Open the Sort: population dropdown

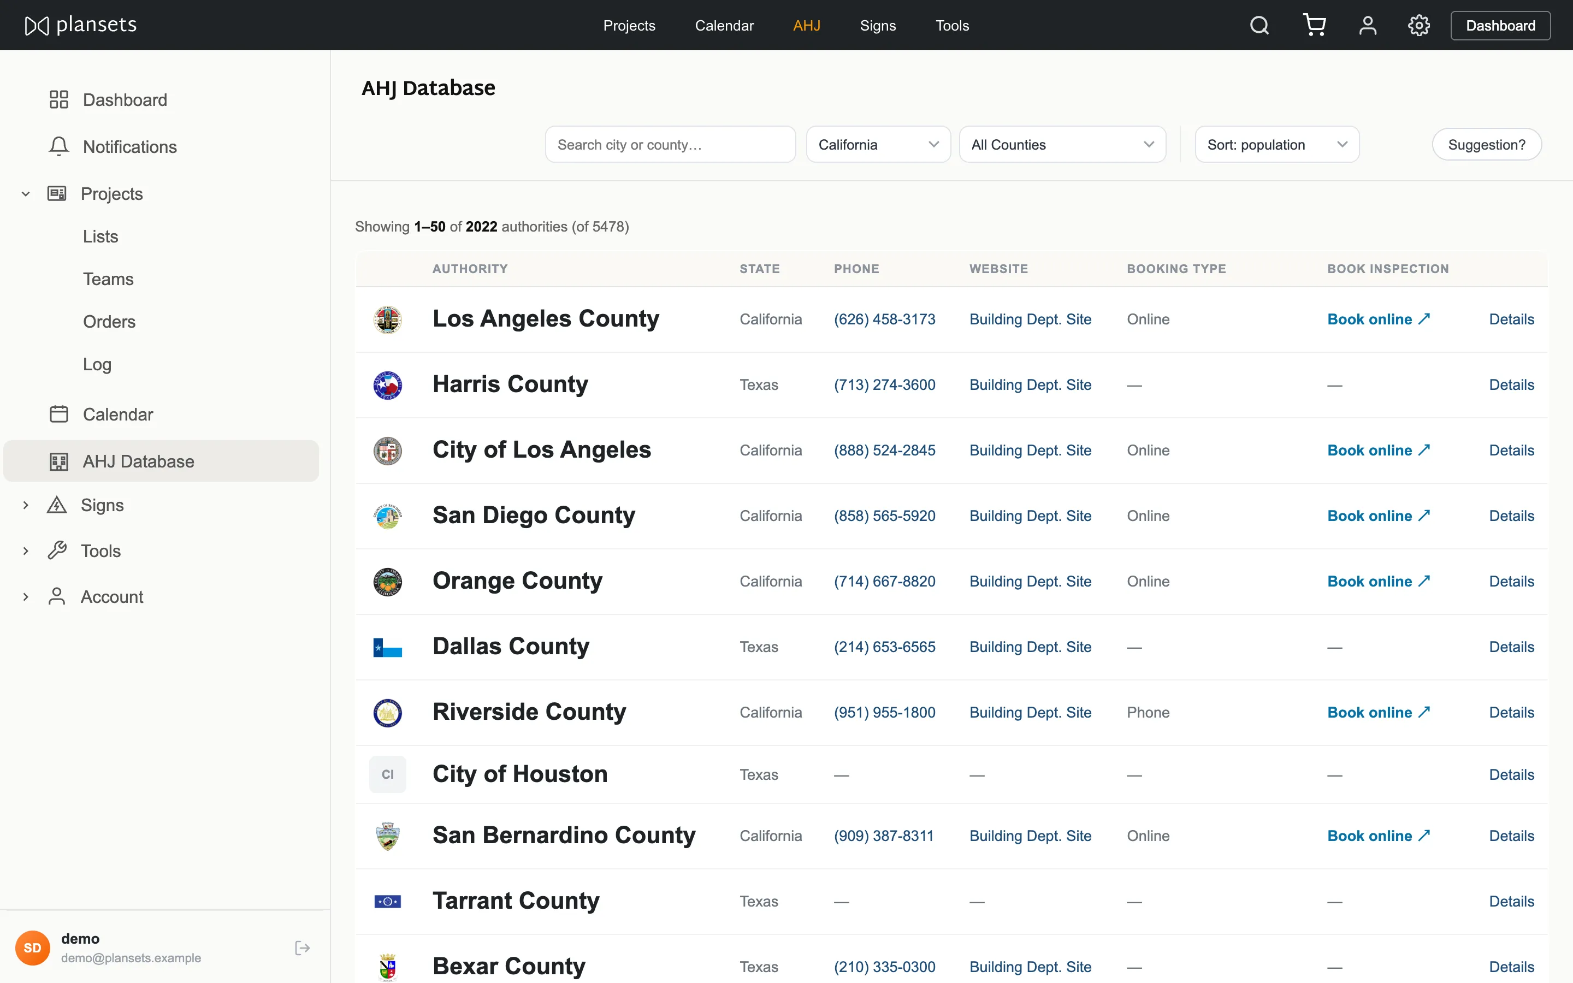(x=1276, y=144)
